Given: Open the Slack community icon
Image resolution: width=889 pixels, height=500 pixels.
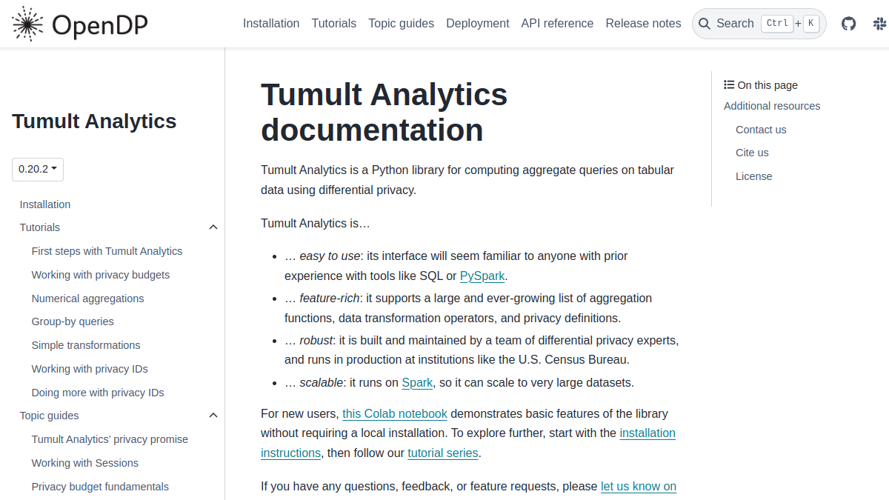Looking at the screenshot, I should [880, 24].
